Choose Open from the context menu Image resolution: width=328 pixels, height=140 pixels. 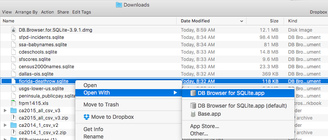click(128, 85)
